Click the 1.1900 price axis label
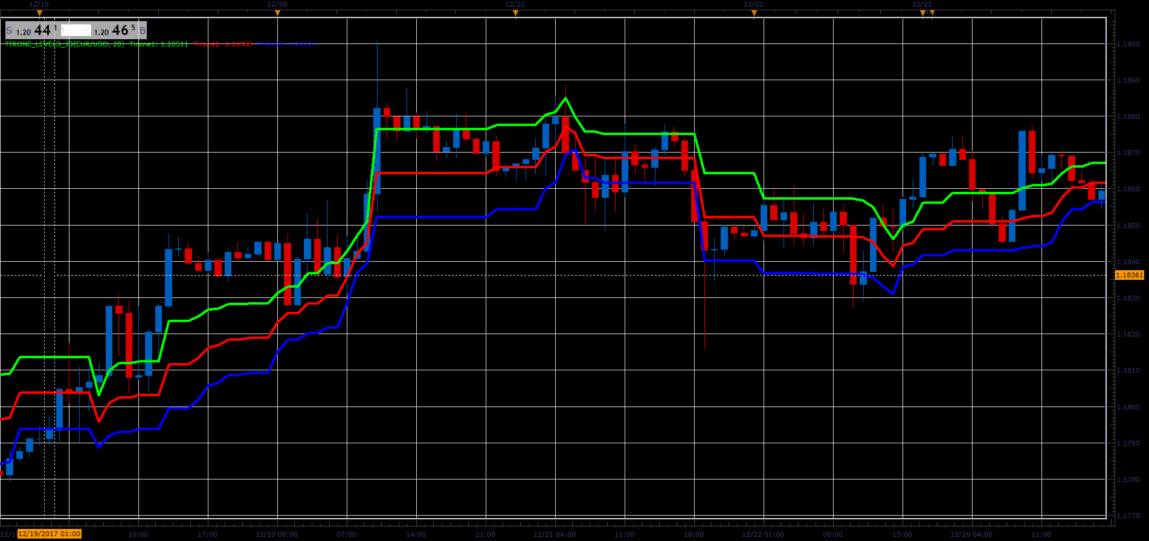This screenshot has height=541, width=1149. click(x=1128, y=44)
